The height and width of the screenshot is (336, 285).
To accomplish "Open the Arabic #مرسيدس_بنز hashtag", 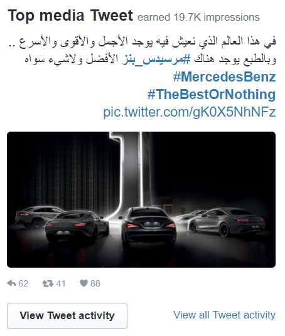I will pyautogui.click(x=156, y=60).
